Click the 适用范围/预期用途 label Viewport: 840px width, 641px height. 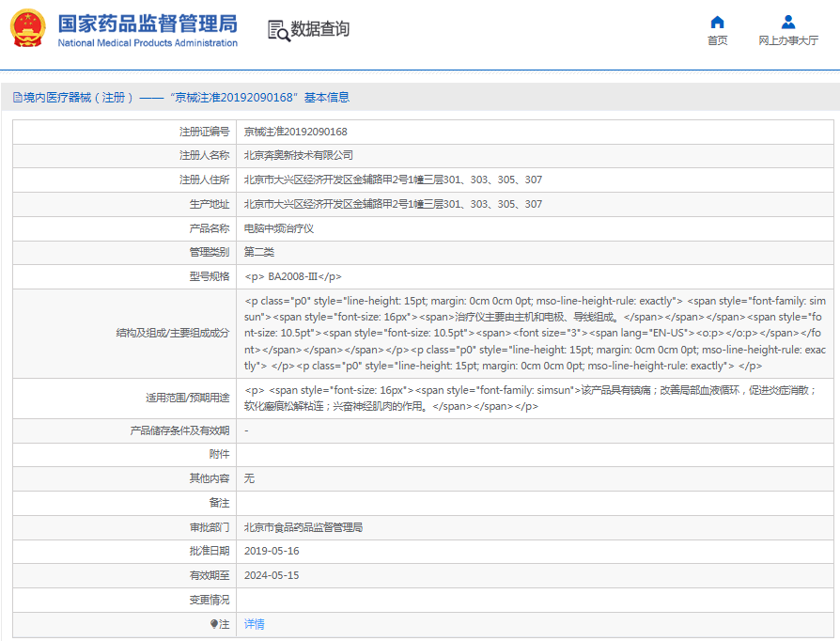coord(188,399)
